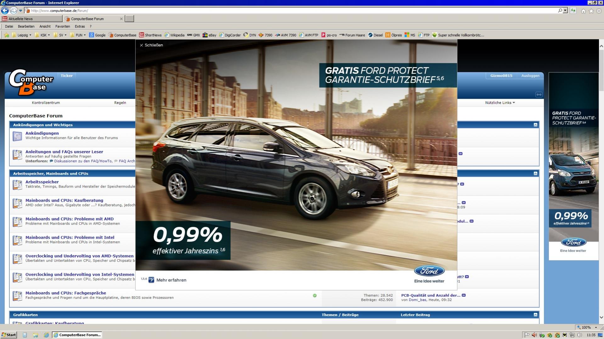Open the Regeln link
Viewport: 604px width, 339px height.
(x=120, y=103)
